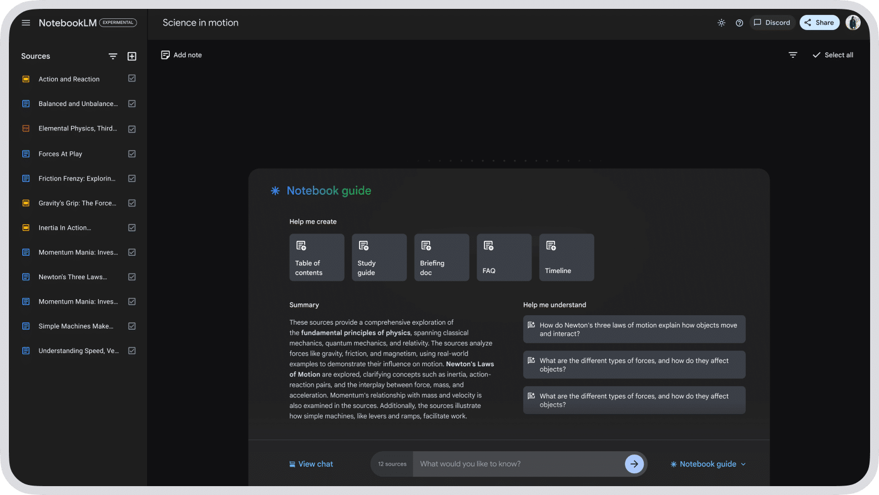879x495 pixels.
Task: Ask how Newton's three laws explain motion
Action: click(634, 329)
